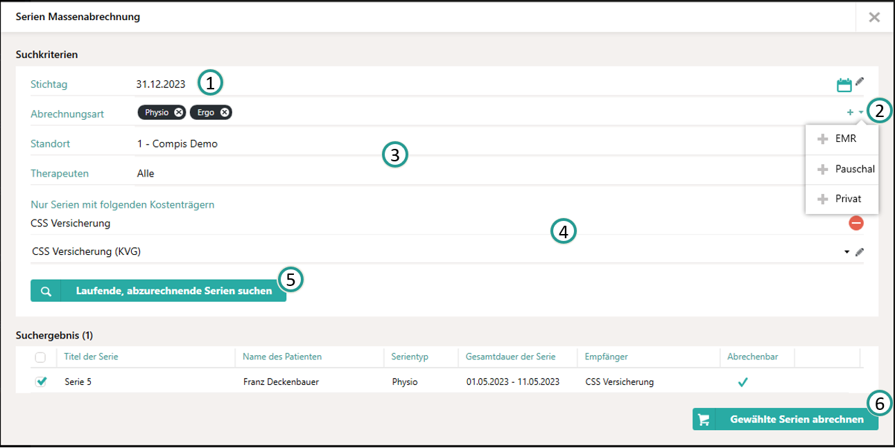
Task: Toggle the select-all checkbox in results header
Action: pyautogui.click(x=41, y=357)
